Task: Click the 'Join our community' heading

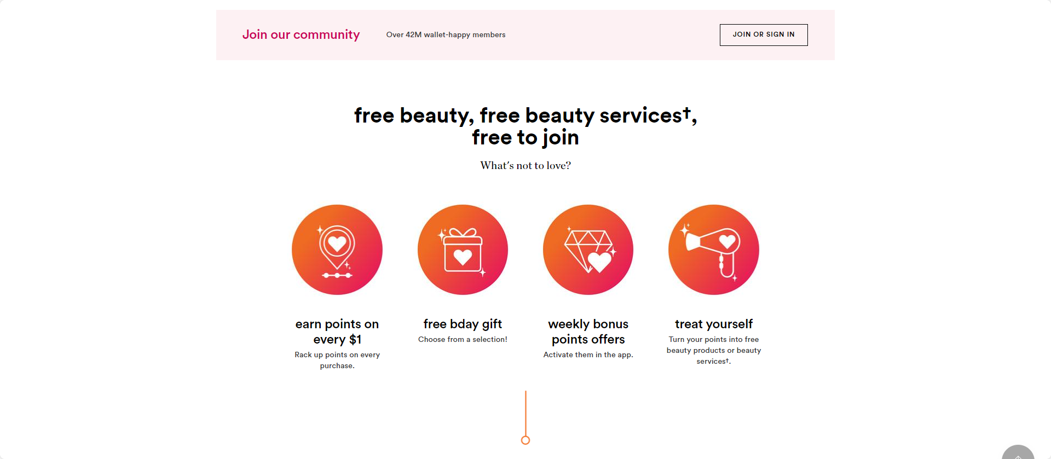Action: (301, 34)
